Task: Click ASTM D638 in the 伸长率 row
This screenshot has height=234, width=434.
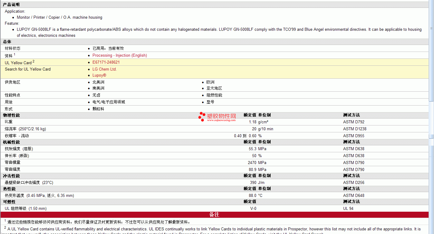Action: click(354, 156)
